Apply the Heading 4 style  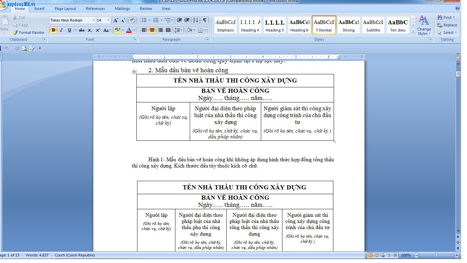tap(250, 25)
